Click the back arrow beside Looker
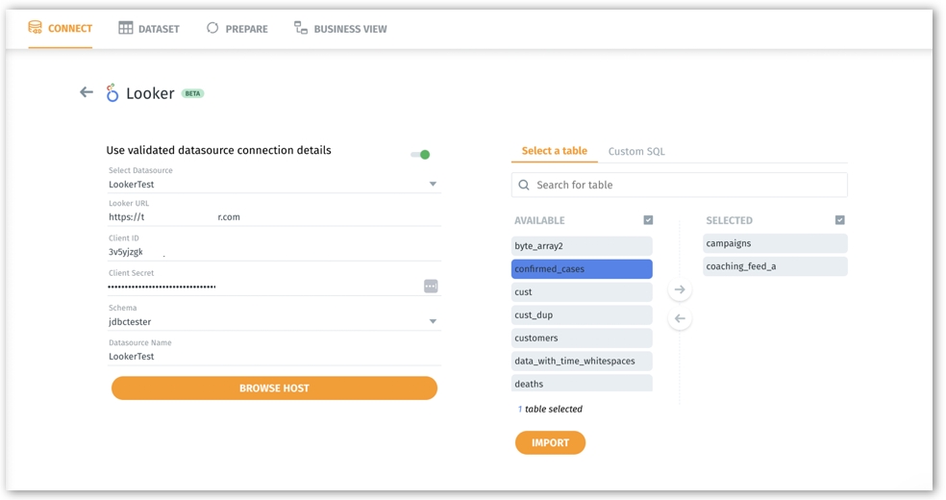The image size is (946, 500). (x=87, y=92)
